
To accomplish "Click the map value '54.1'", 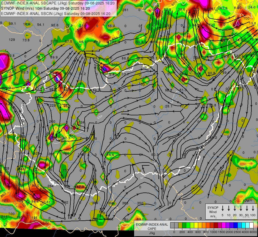I will tap(41, 25).
